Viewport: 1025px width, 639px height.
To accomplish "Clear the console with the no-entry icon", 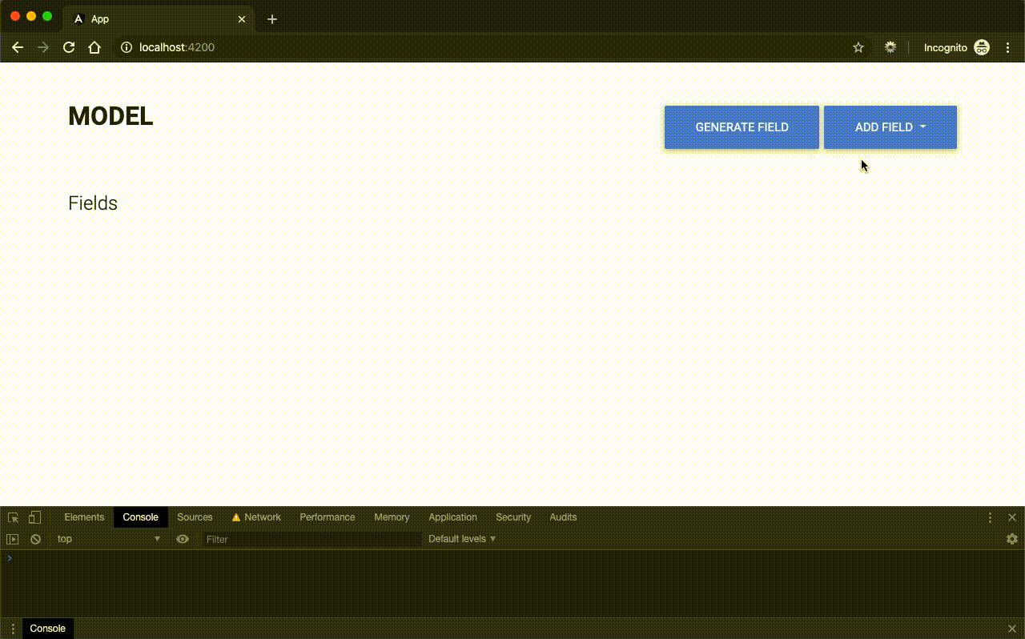I will pos(35,539).
